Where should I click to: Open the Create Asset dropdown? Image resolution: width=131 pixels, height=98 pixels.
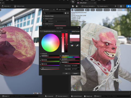point(103,6)
